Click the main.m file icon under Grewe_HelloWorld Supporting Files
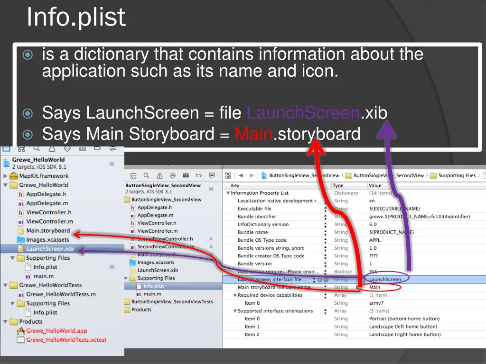The width and height of the screenshot is (486, 364). [x=28, y=276]
